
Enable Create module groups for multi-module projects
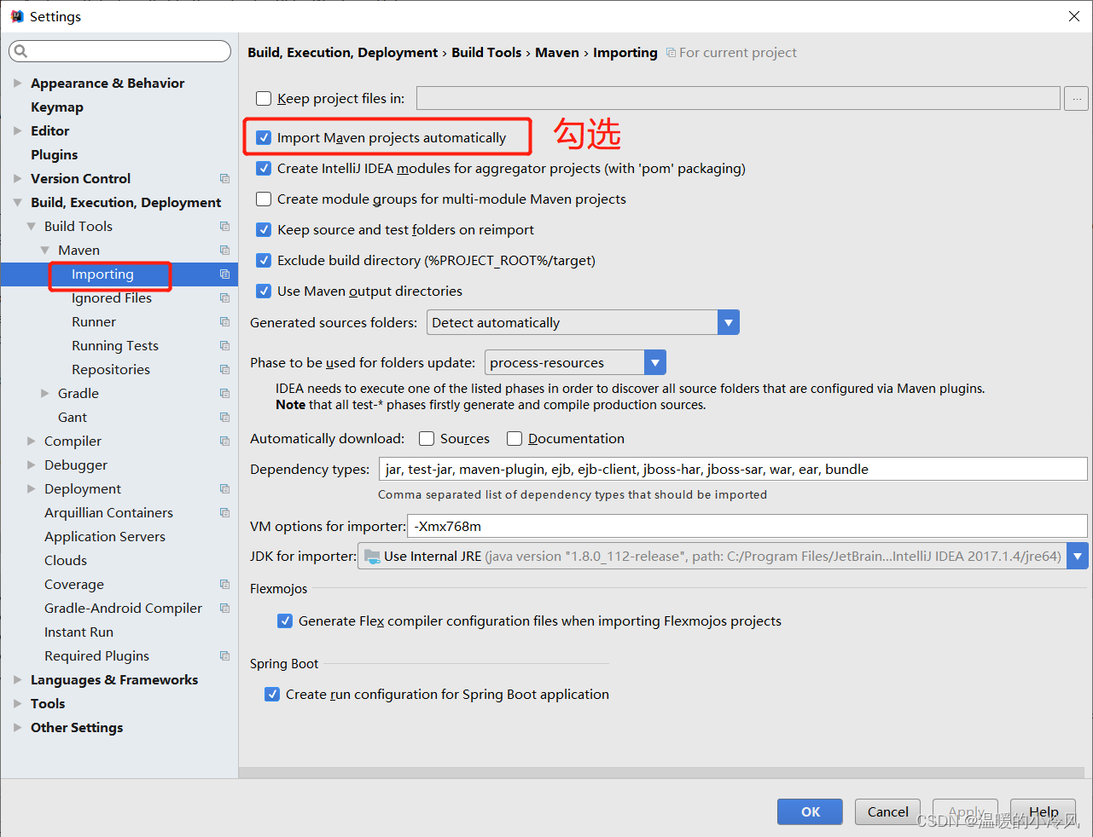click(x=264, y=199)
